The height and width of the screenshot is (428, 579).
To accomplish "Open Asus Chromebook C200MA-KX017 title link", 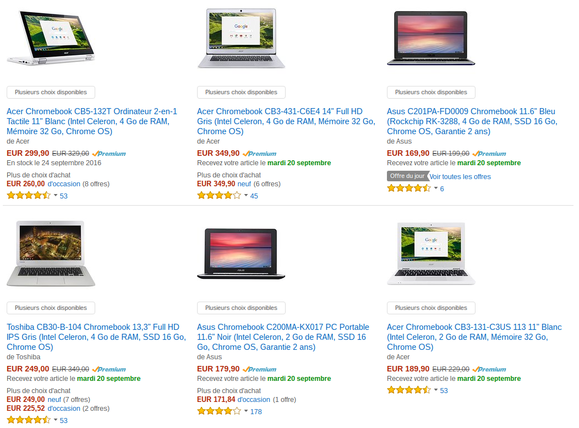I will coord(283,337).
